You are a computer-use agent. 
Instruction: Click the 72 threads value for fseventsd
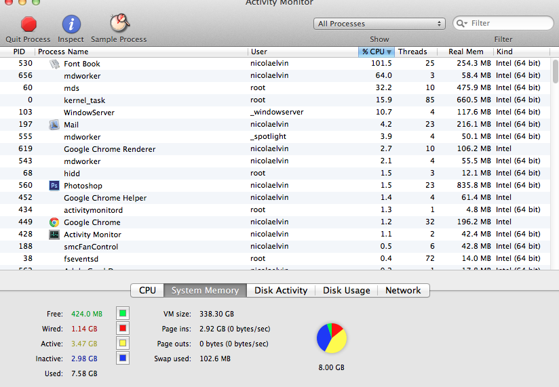coord(430,258)
